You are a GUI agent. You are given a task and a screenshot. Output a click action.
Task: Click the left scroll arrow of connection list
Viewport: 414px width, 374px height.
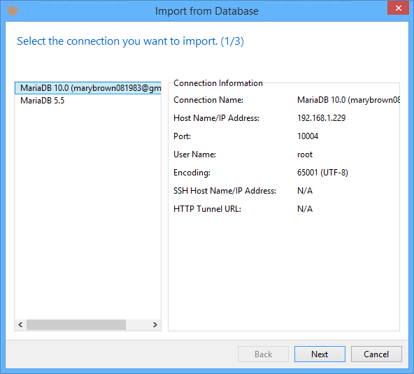20,324
